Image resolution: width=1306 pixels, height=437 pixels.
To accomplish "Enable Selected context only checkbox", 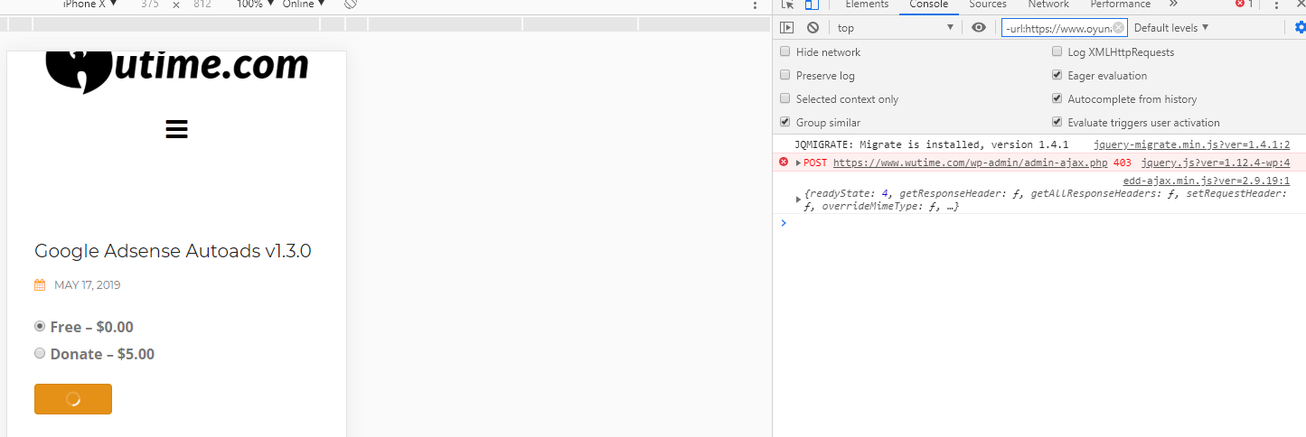I will pos(785,99).
